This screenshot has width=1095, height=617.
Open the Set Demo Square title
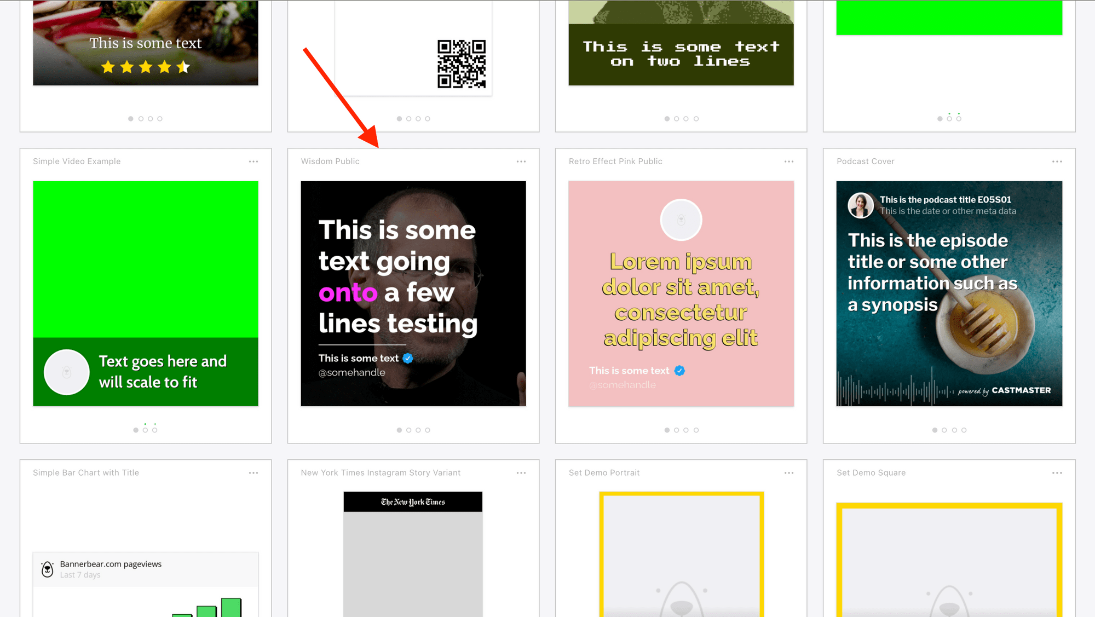(871, 473)
